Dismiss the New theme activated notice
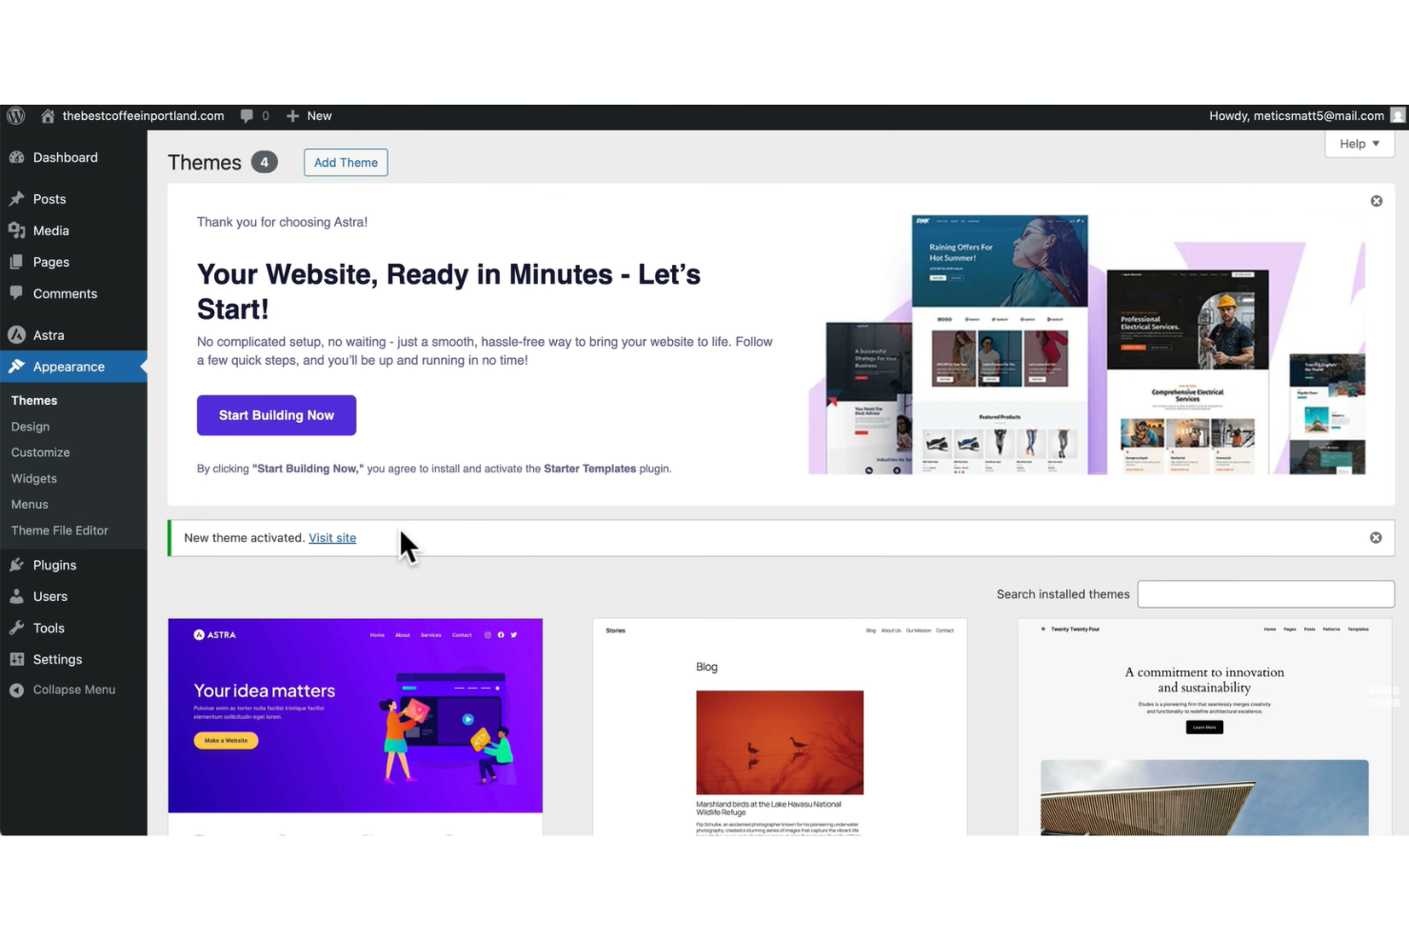This screenshot has width=1409, height=940. click(1376, 537)
